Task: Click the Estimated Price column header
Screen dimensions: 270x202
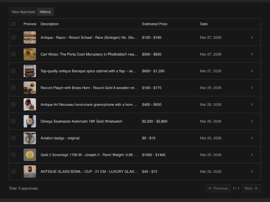Action: tap(155, 24)
